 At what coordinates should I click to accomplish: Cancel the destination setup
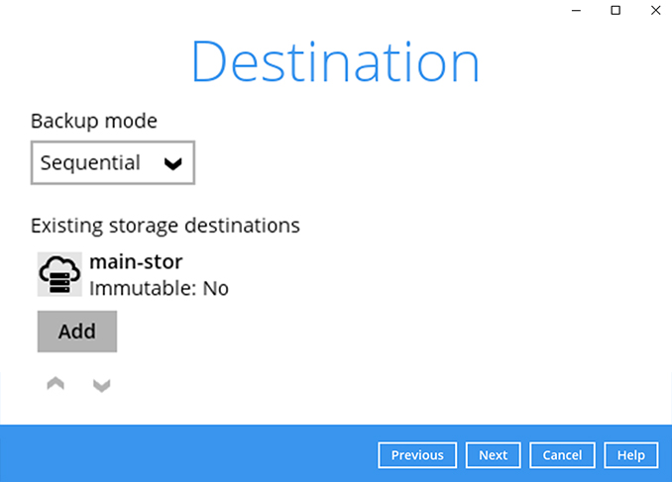tap(562, 455)
